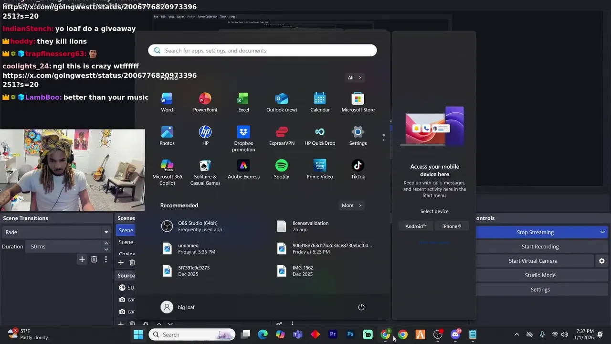Open Microsoft Store
611x344 pixels.
[x=358, y=103]
